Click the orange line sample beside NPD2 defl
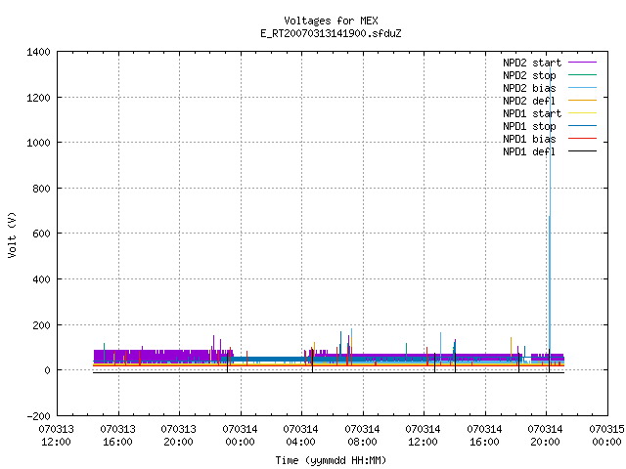 (583, 101)
